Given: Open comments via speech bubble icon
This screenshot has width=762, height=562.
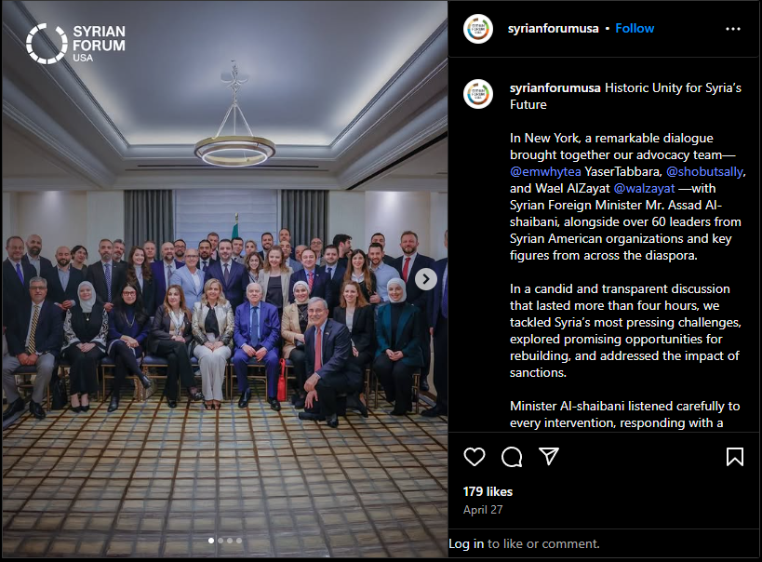Looking at the screenshot, I should (512, 457).
